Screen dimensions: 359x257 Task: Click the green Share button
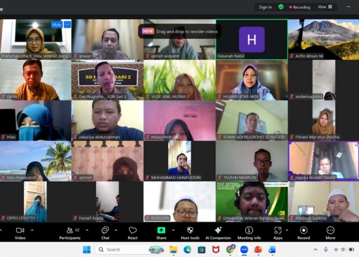tap(161, 232)
